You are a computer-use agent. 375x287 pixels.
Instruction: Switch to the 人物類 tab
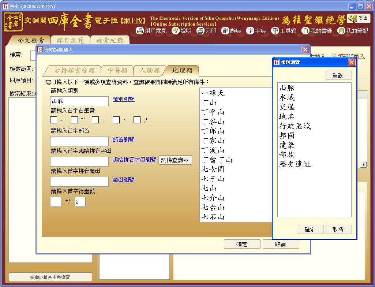click(149, 71)
